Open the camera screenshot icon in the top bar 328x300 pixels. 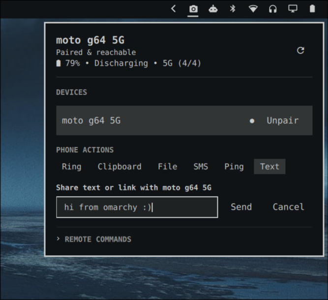pos(193,9)
